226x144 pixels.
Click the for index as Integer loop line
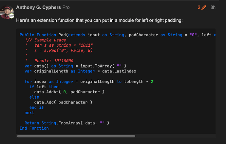[x=89, y=82]
